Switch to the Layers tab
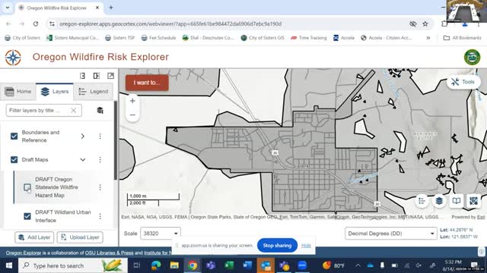The image size is (487, 273). pos(55,92)
